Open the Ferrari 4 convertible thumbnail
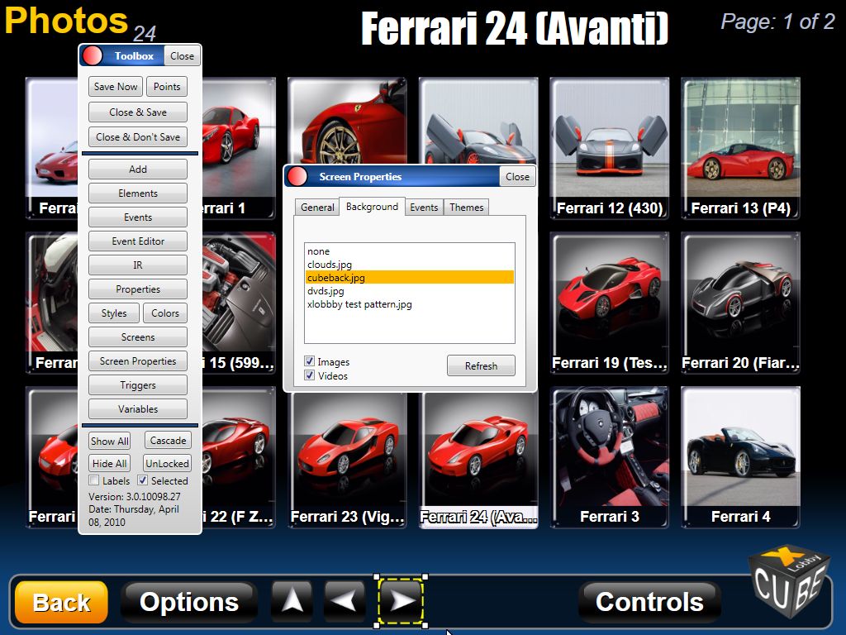 (740, 456)
